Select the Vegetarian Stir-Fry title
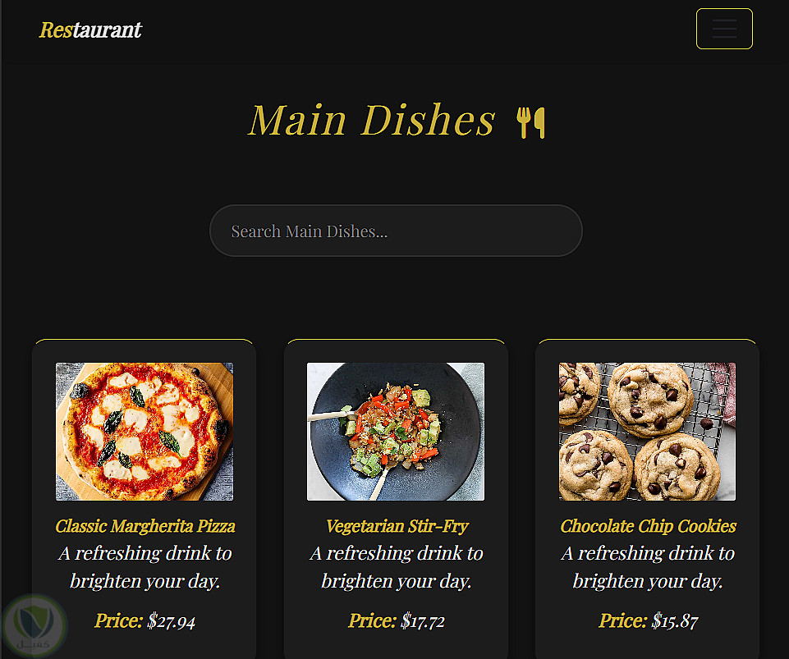Viewport: 789px width, 659px height. [x=397, y=526]
